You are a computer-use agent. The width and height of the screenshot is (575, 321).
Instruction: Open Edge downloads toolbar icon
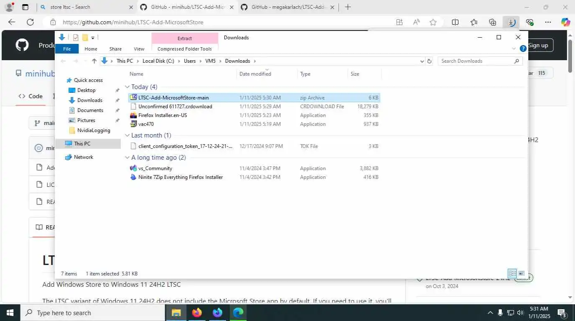pyautogui.click(x=511, y=22)
